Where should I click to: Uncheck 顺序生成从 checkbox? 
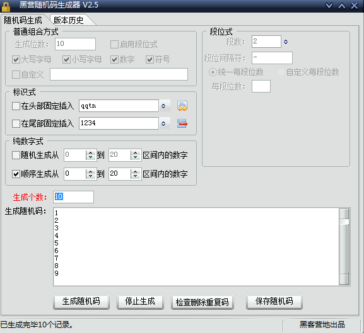click(16, 174)
